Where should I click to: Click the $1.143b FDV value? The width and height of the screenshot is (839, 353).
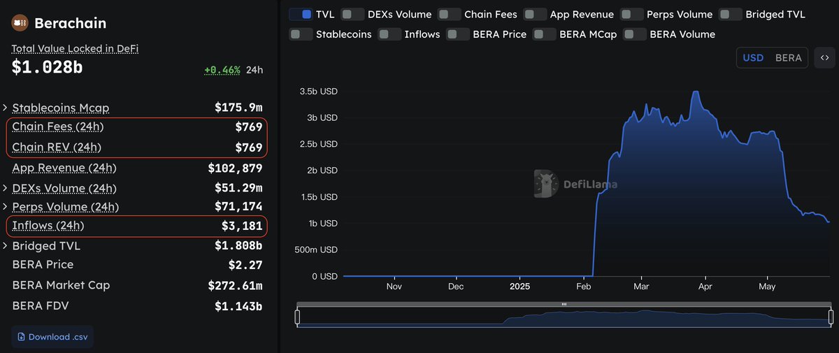(238, 305)
